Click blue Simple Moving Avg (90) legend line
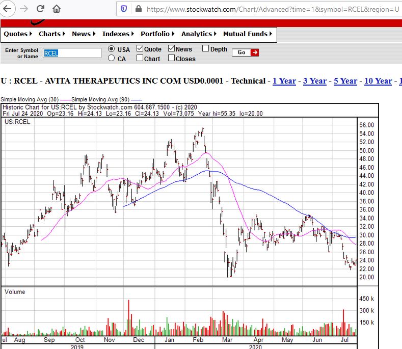The width and height of the screenshot is (402, 349). tap(137, 100)
